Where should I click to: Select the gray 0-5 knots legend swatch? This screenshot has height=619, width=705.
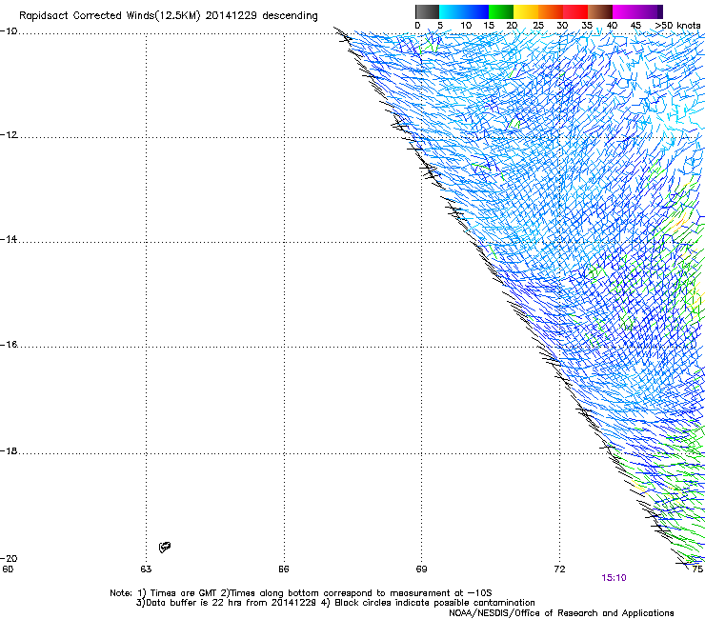click(427, 11)
